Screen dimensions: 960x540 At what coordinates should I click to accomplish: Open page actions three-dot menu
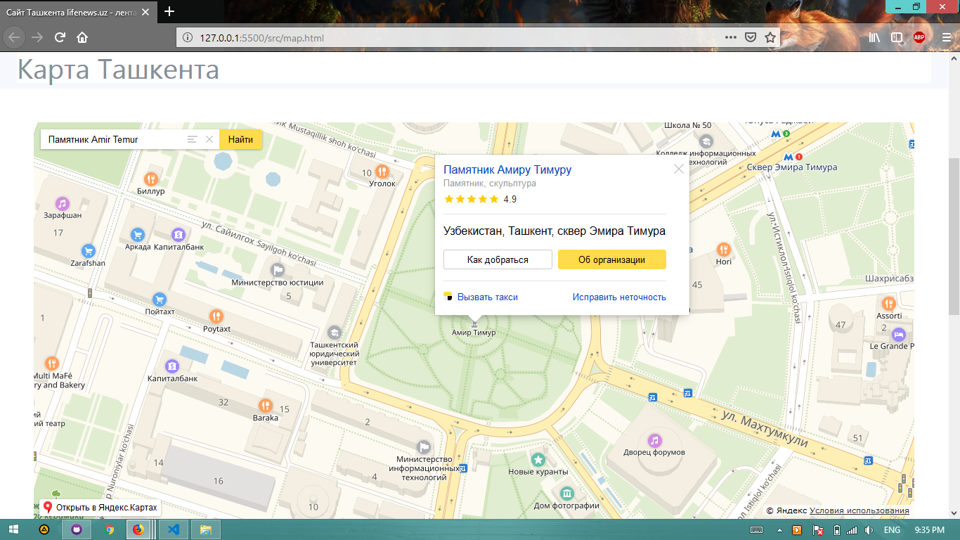click(731, 38)
